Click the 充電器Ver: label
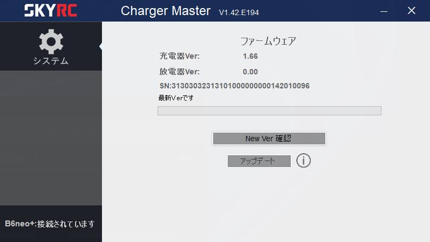 pos(179,56)
